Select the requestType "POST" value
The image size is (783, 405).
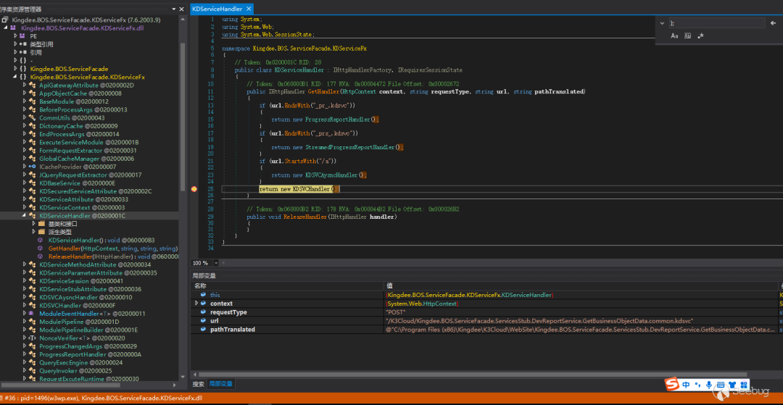(396, 312)
